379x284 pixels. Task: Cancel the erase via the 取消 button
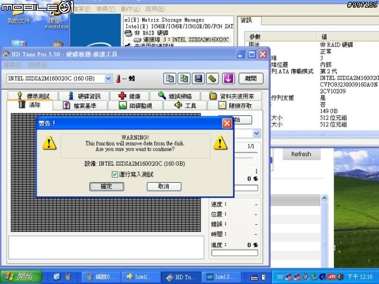(164, 186)
